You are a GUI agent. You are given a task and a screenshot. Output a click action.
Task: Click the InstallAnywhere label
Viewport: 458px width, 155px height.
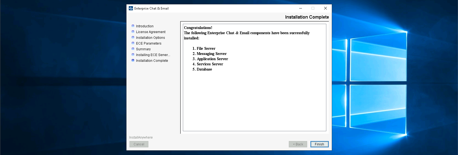(141, 138)
